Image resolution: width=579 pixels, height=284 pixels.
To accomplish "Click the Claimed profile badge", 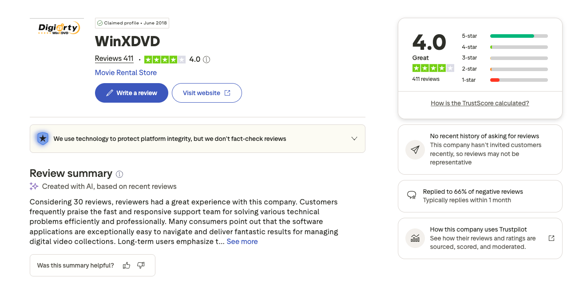I will [x=132, y=23].
